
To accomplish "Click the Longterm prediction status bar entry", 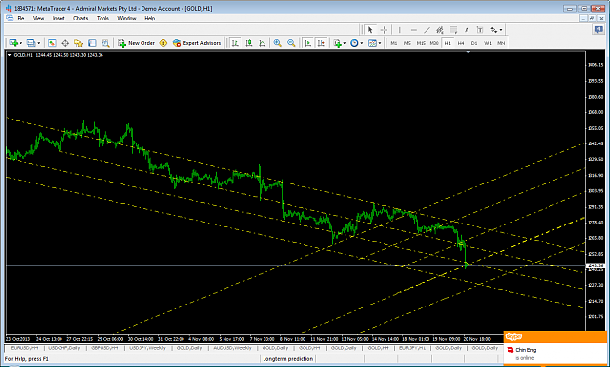I will 288,359.
